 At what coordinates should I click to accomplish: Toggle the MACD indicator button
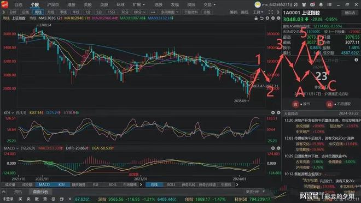(44, 184)
